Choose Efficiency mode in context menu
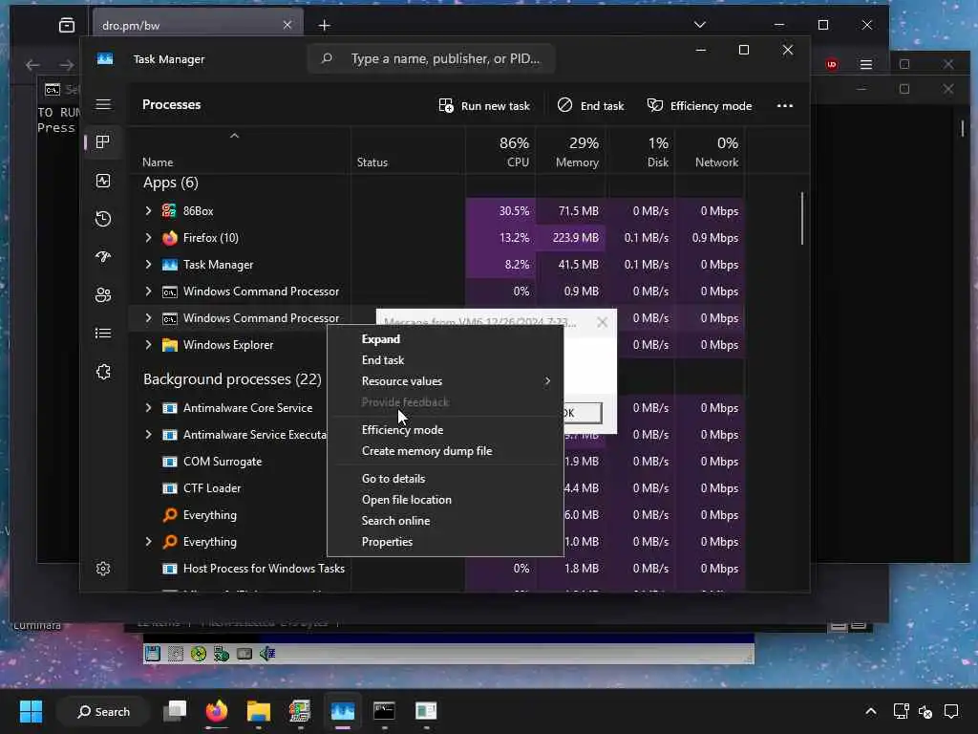 click(x=445, y=430)
